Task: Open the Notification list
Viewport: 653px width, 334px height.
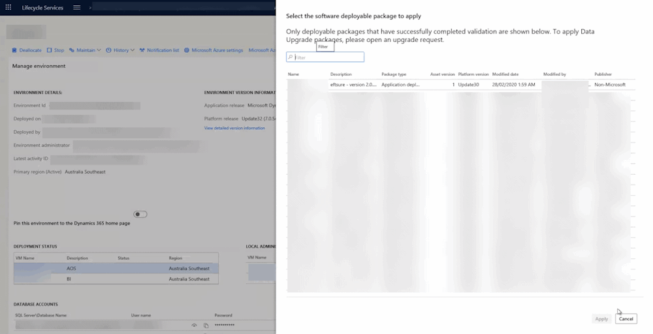Action: (159, 50)
